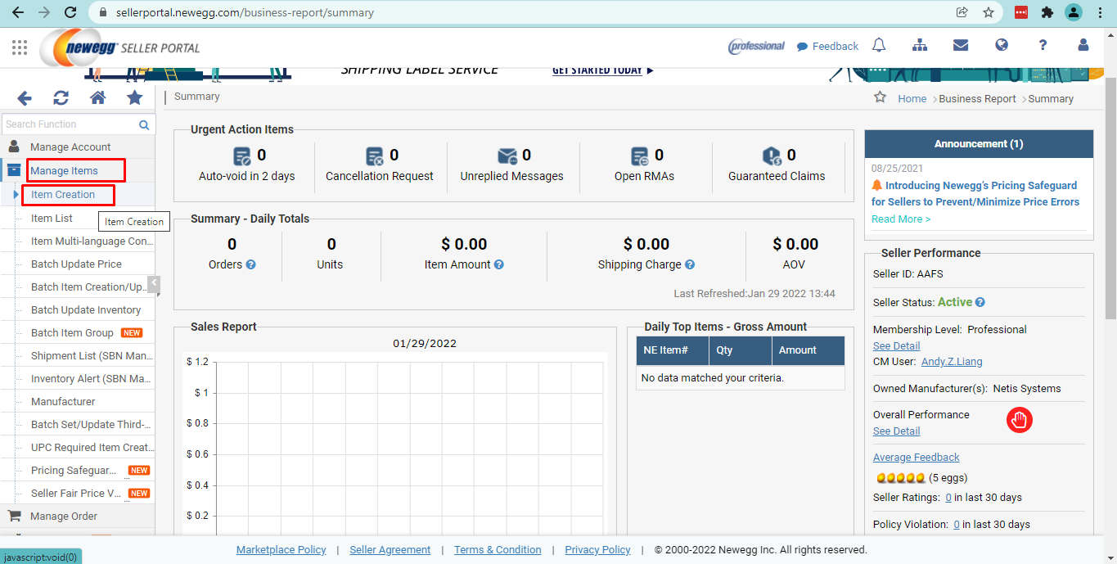The height and width of the screenshot is (564, 1117).
Task: Collapse the sidebar with the arrow handle
Action: click(154, 284)
